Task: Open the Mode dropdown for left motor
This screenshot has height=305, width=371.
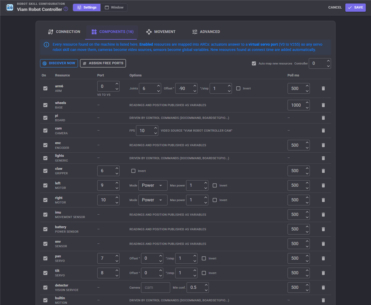Action: pyautogui.click(x=153, y=185)
